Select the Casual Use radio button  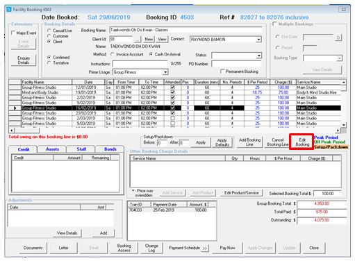tap(49, 31)
